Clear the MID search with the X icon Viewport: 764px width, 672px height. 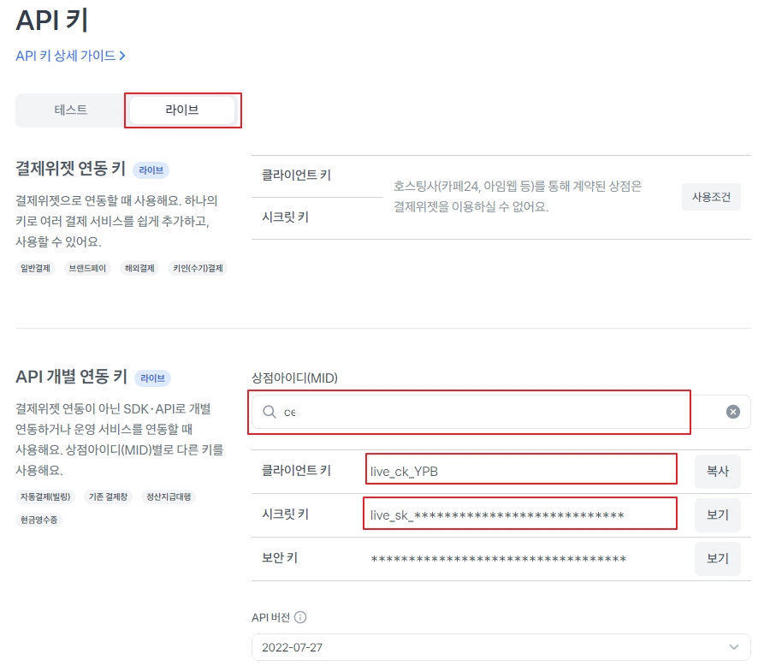tap(733, 412)
